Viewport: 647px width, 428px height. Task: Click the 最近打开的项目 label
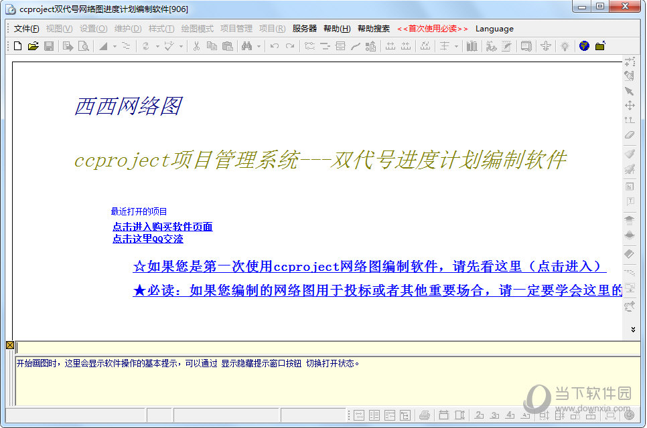tap(139, 211)
